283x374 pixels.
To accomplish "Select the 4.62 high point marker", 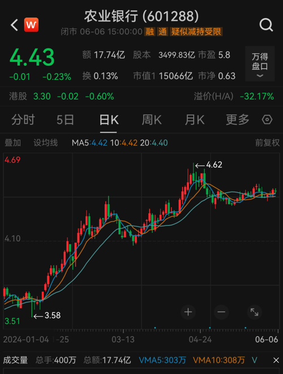I will [208, 165].
